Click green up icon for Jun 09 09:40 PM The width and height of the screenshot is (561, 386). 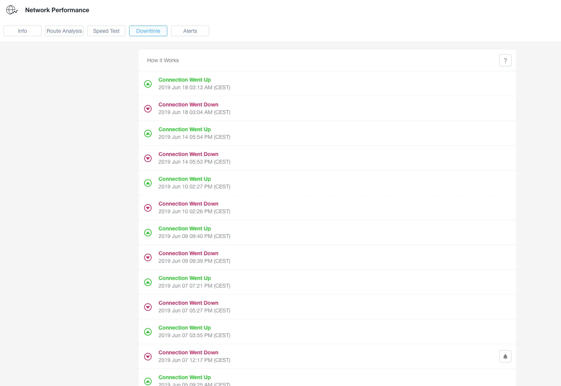pos(148,233)
